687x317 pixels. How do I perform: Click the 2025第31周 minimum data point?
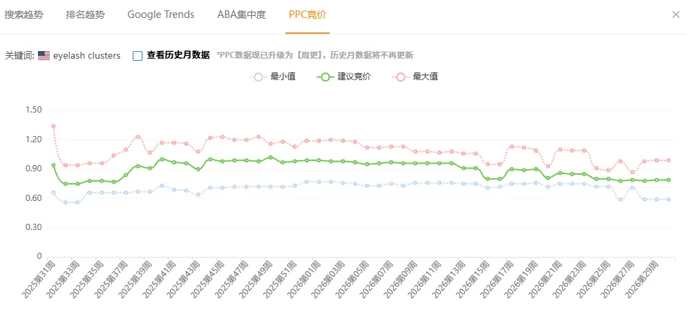[x=53, y=193]
